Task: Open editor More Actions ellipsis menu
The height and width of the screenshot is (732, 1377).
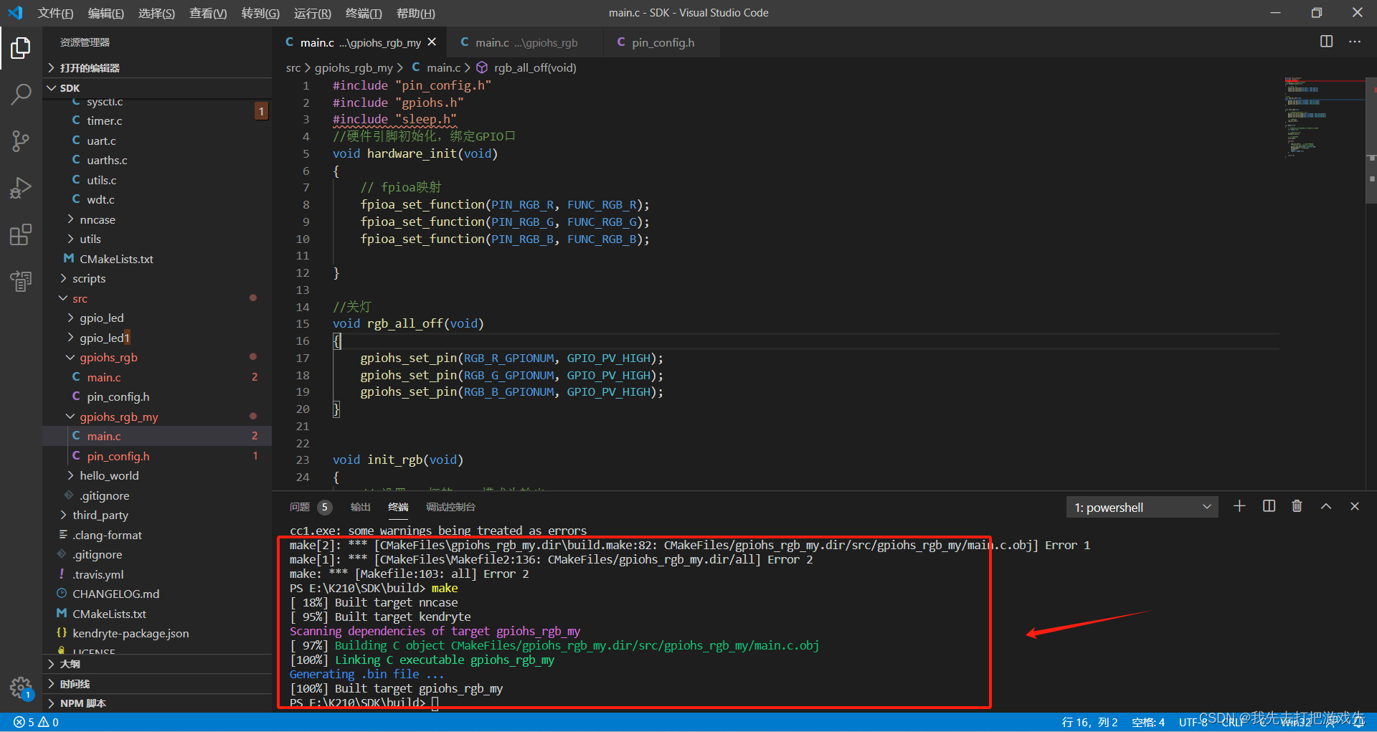Action: [1355, 42]
